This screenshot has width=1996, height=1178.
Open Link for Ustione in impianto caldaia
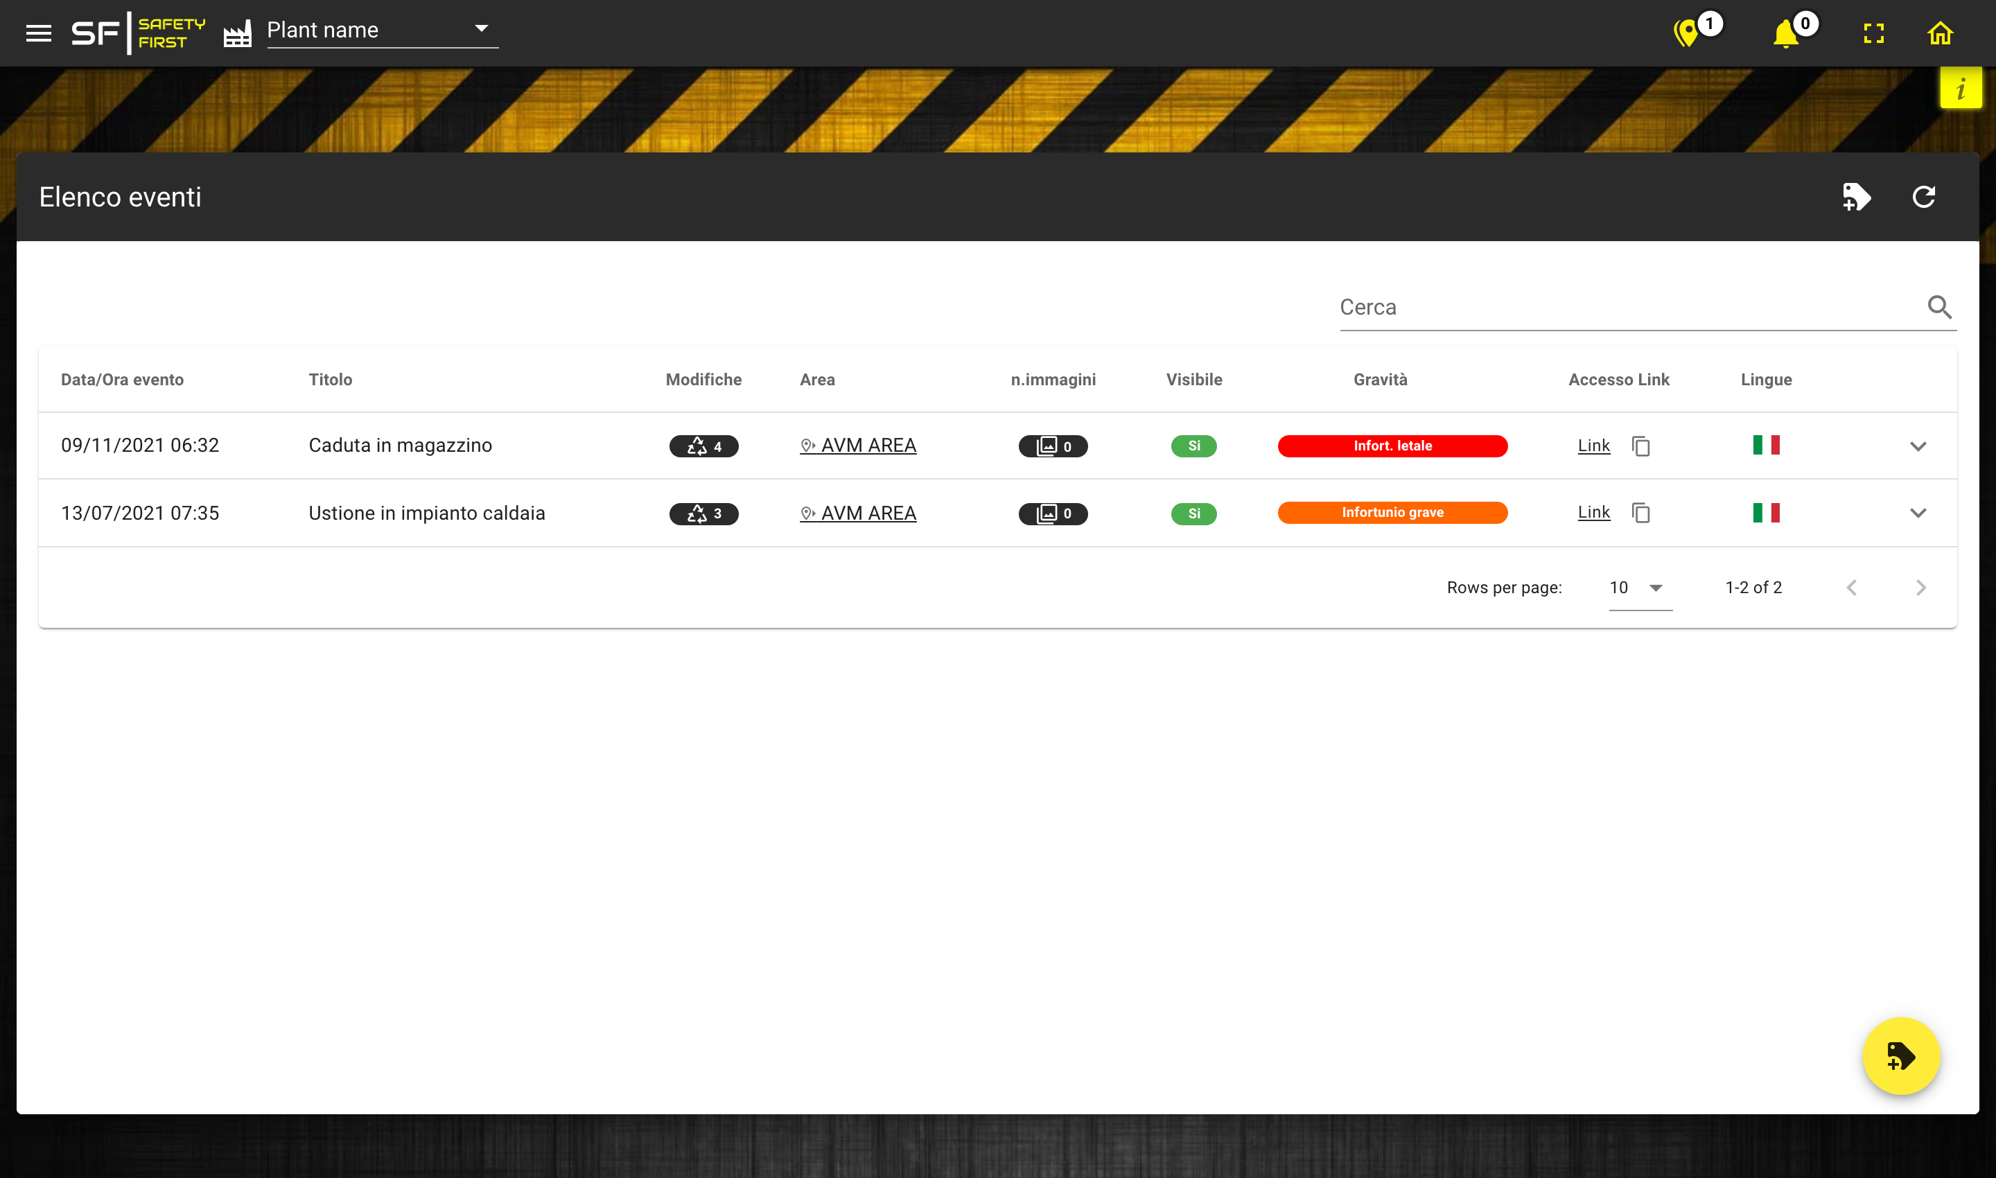tap(1593, 513)
